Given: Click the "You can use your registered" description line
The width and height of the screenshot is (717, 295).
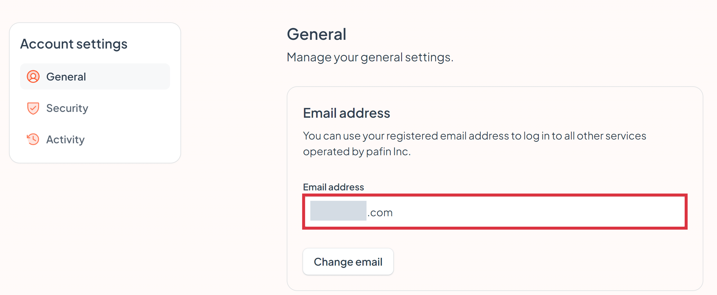Looking at the screenshot, I should [x=475, y=136].
